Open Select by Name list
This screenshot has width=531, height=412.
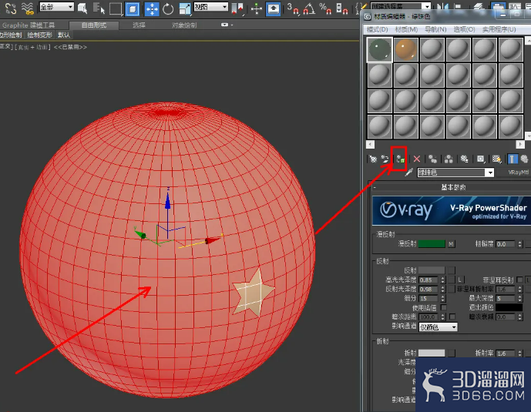coord(99,8)
